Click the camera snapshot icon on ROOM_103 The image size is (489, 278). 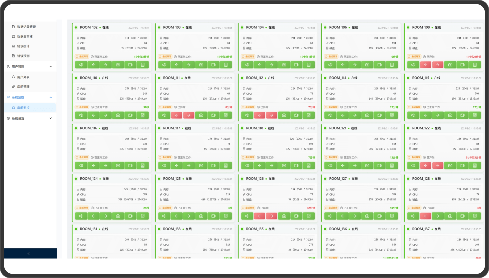201,65
